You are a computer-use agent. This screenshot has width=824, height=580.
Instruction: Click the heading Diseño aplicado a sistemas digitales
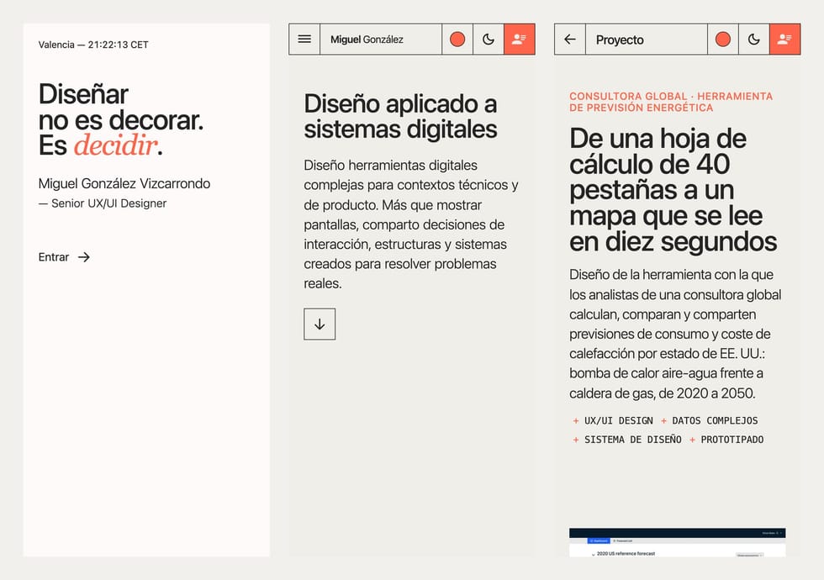400,116
